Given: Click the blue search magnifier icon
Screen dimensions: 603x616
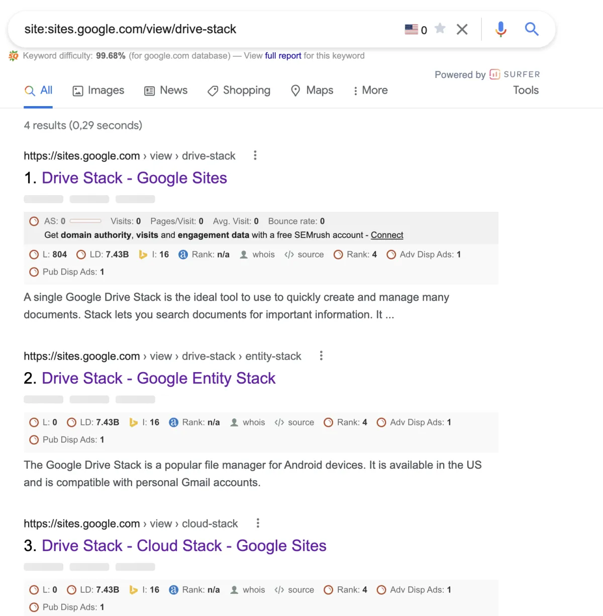Looking at the screenshot, I should (532, 29).
